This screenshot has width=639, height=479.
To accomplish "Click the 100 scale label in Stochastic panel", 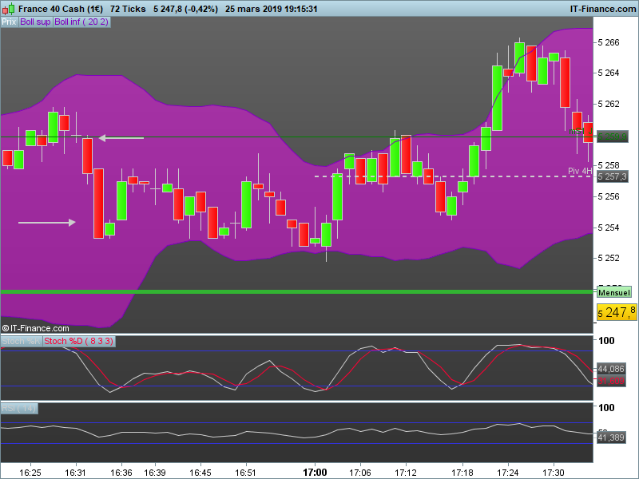I will [x=606, y=341].
